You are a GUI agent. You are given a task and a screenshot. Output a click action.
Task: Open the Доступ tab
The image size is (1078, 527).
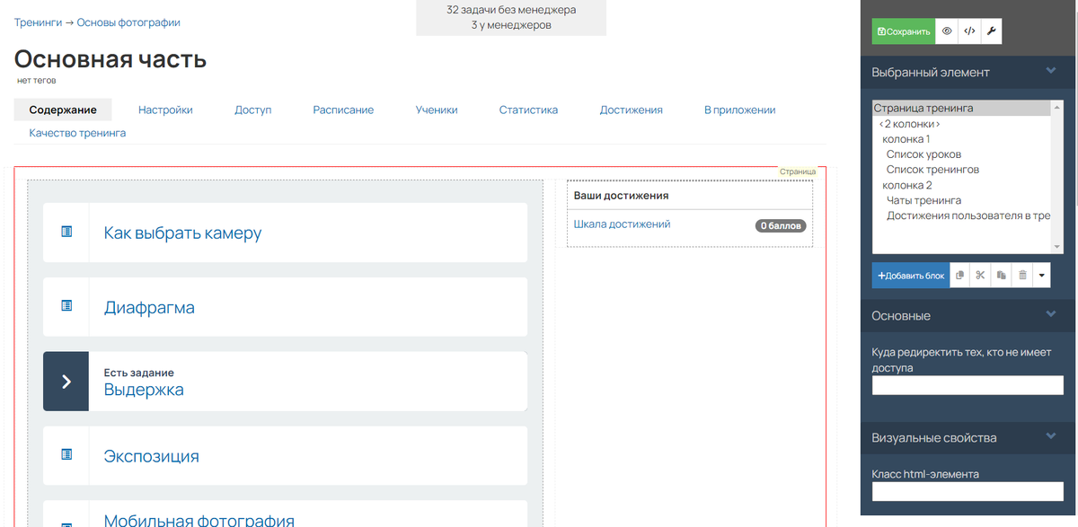(x=253, y=110)
